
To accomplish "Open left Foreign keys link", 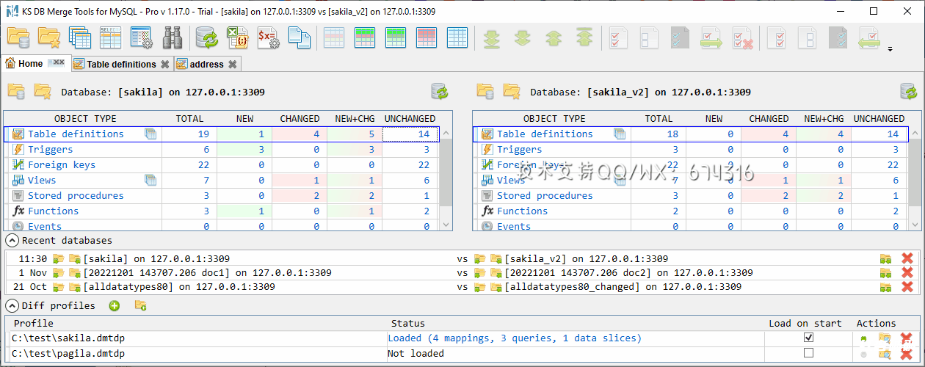I will point(62,164).
